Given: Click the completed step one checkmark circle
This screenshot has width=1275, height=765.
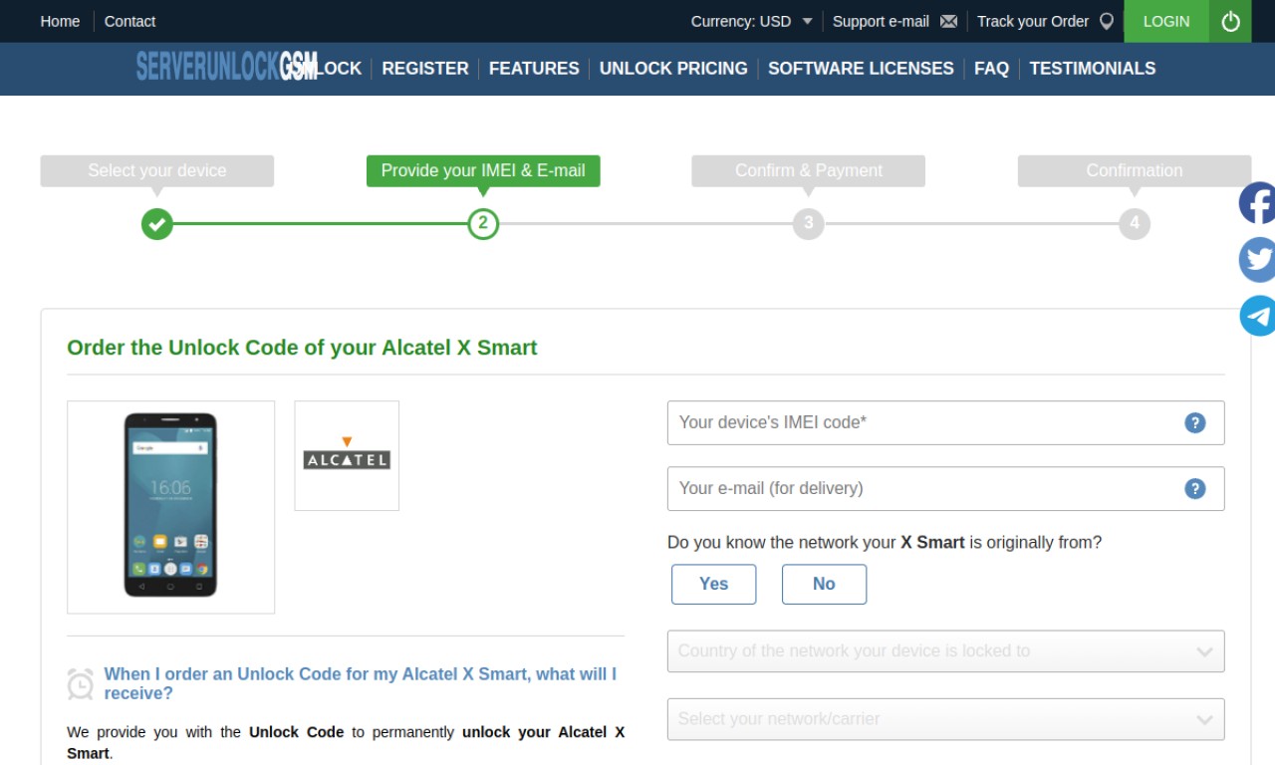Looking at the screenshot, I should coord(157,223).
